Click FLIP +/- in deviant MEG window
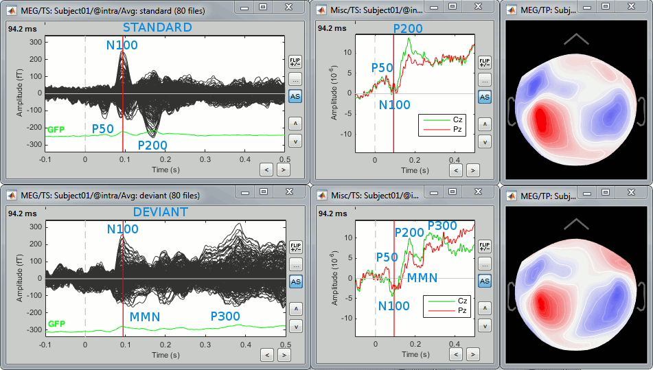653x370 pixels. pyautogui.click(x=295, y=247)
